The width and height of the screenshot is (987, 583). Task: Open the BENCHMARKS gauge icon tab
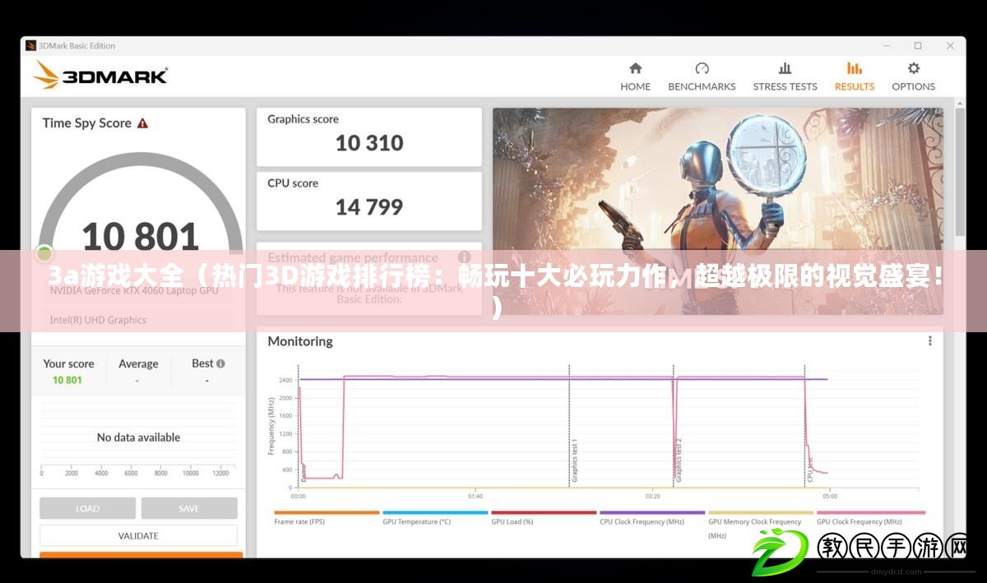pos(702,68)
